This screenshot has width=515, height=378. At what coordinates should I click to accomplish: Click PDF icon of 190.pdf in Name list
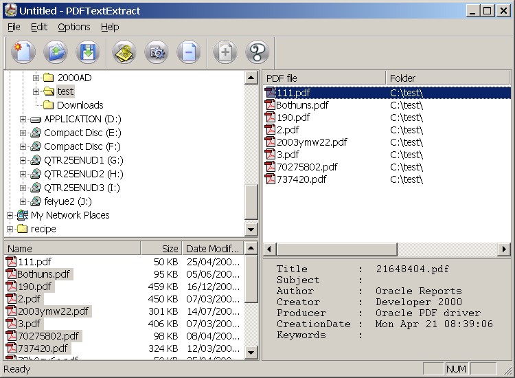(11, 287)
